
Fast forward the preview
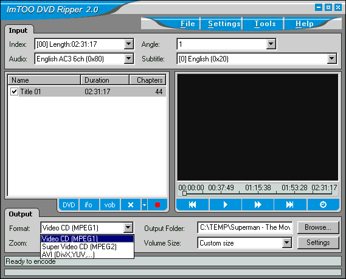point(258,205)
